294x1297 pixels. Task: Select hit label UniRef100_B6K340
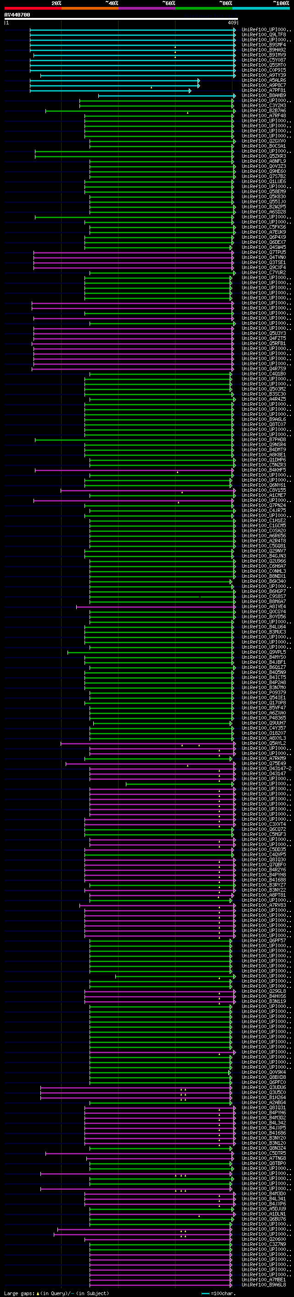tap(264, 581)
